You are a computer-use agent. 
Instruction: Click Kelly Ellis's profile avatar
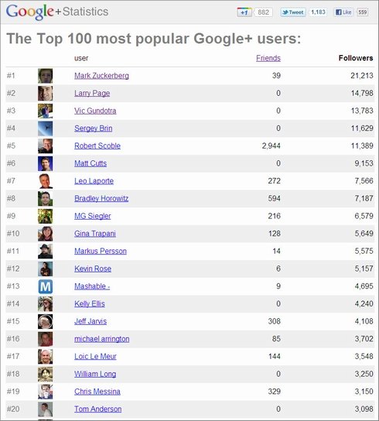(45, 304)
